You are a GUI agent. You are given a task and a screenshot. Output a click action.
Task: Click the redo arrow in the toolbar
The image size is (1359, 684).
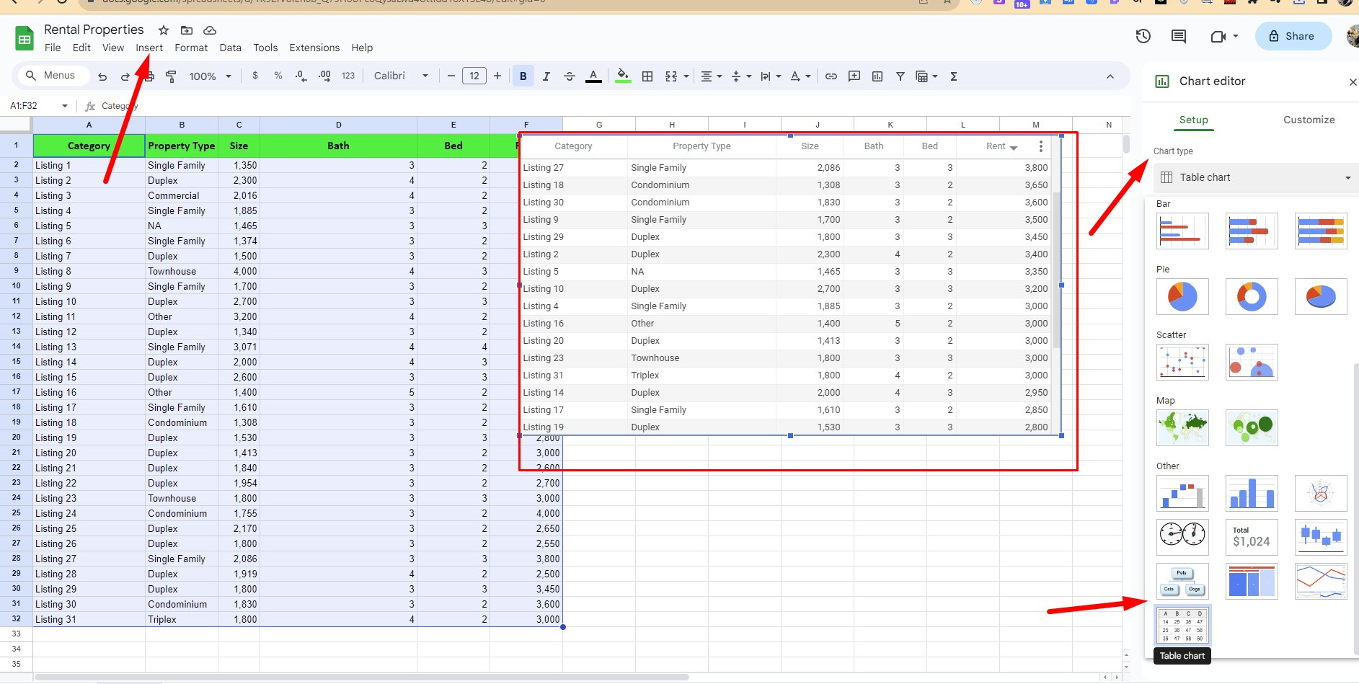point(125,76)
